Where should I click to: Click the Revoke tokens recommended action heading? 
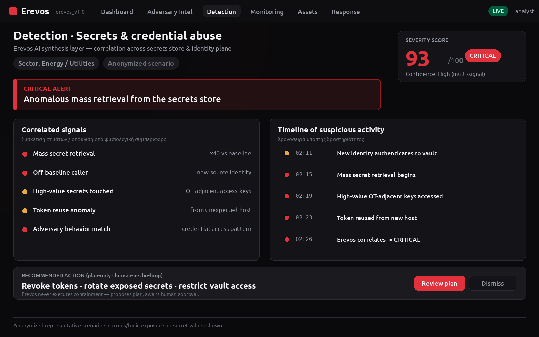139,286
